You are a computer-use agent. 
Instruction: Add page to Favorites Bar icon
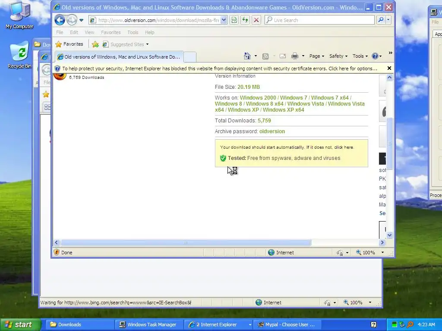click(95, 44)
